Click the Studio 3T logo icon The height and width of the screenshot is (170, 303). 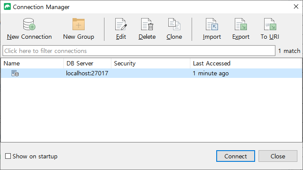click(x=7, y=7)
